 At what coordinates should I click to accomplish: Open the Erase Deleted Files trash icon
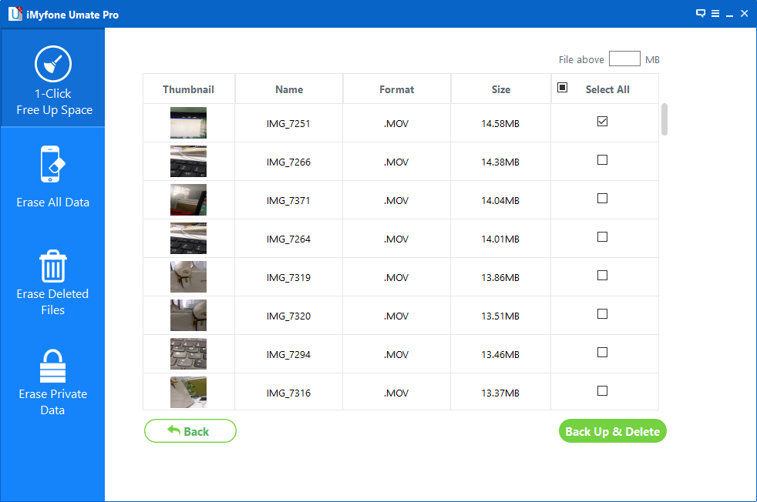(x=52, y=266)
